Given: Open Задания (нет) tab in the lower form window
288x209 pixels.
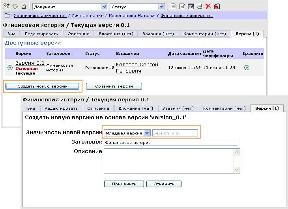Looking at the screenshot, I should tap(178, 108).
